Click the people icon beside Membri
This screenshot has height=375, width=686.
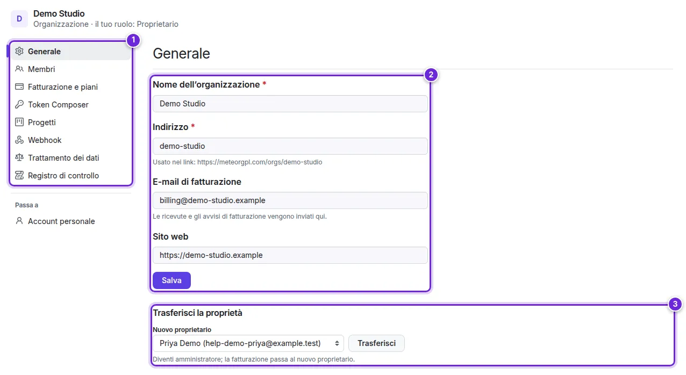(x=19, y=69)
